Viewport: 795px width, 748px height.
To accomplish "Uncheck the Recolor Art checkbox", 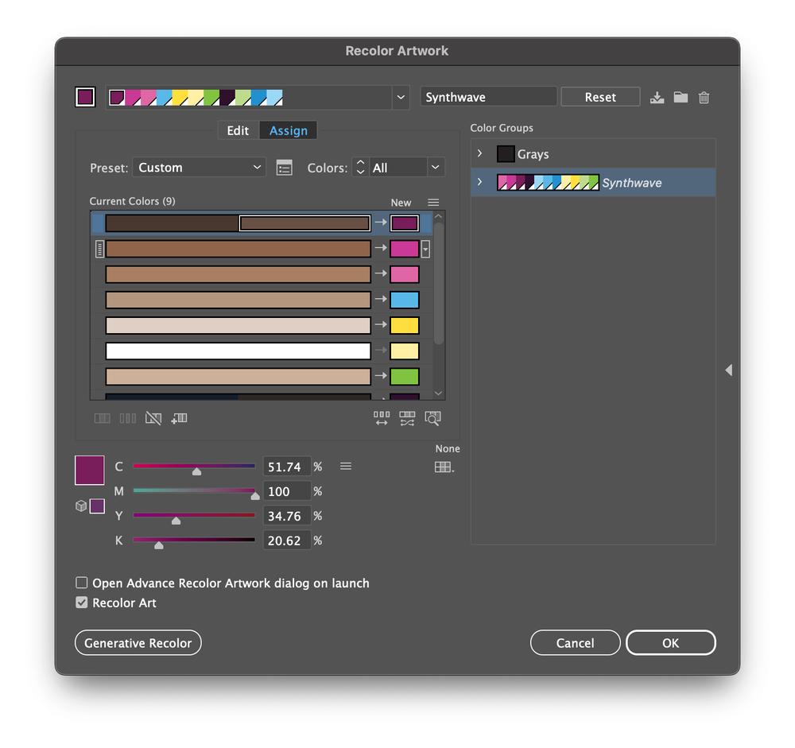I will click(82, 603).
